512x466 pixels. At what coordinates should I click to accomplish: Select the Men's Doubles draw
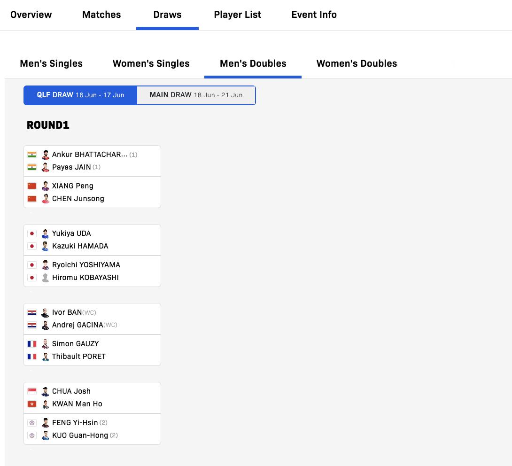pos(253,63)
